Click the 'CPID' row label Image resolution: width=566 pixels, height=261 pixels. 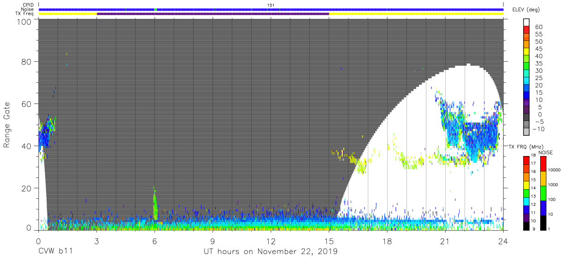(29, 5)
